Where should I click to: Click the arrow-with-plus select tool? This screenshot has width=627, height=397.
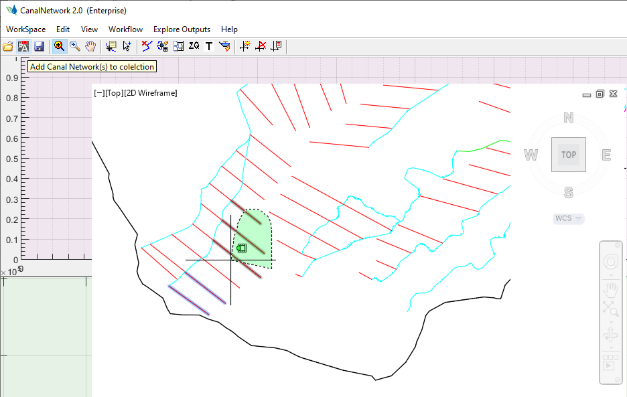click(x=127, y=46)
